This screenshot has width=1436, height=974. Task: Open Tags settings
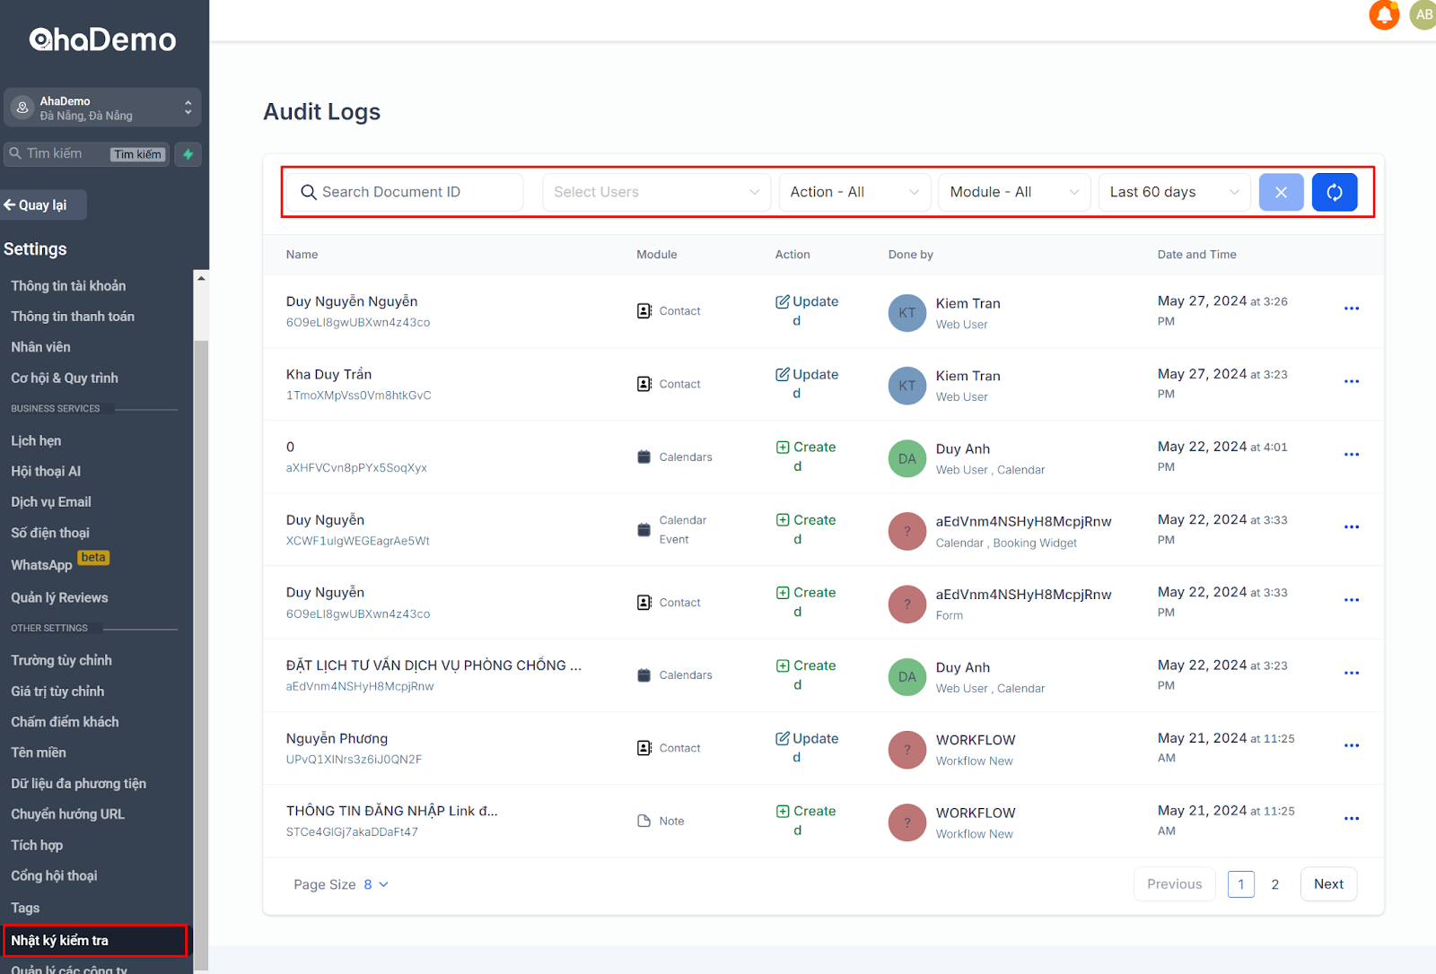tap(25, 908)
